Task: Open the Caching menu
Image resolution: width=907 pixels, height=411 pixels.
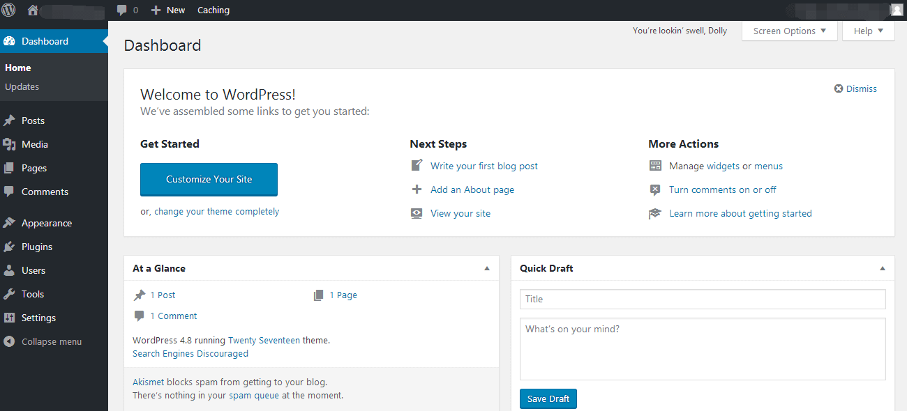Action: click(213, 10)
